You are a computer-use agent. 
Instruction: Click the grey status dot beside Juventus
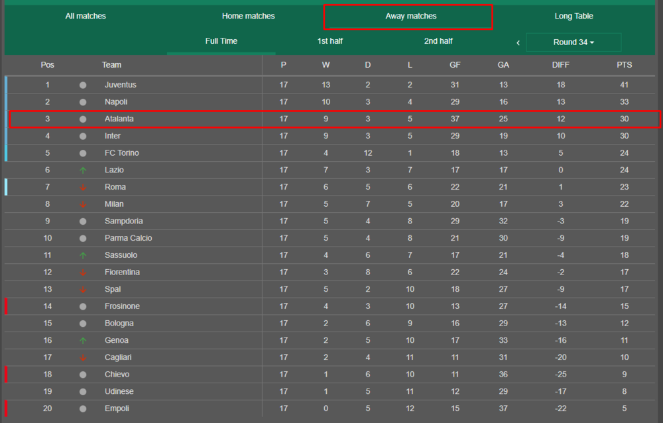pyautogui.click(x=83, y=85)
